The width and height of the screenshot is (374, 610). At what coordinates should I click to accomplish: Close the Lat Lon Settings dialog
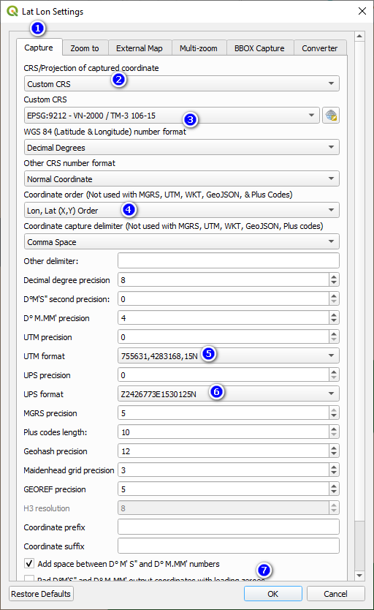point(362,11)
